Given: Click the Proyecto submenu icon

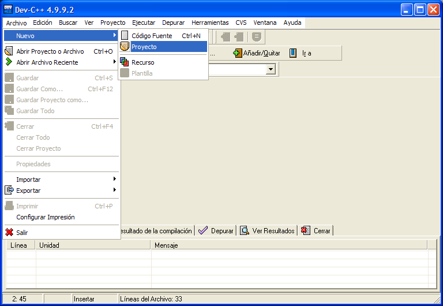Looking at the screenshot, I should coord(125,46).
